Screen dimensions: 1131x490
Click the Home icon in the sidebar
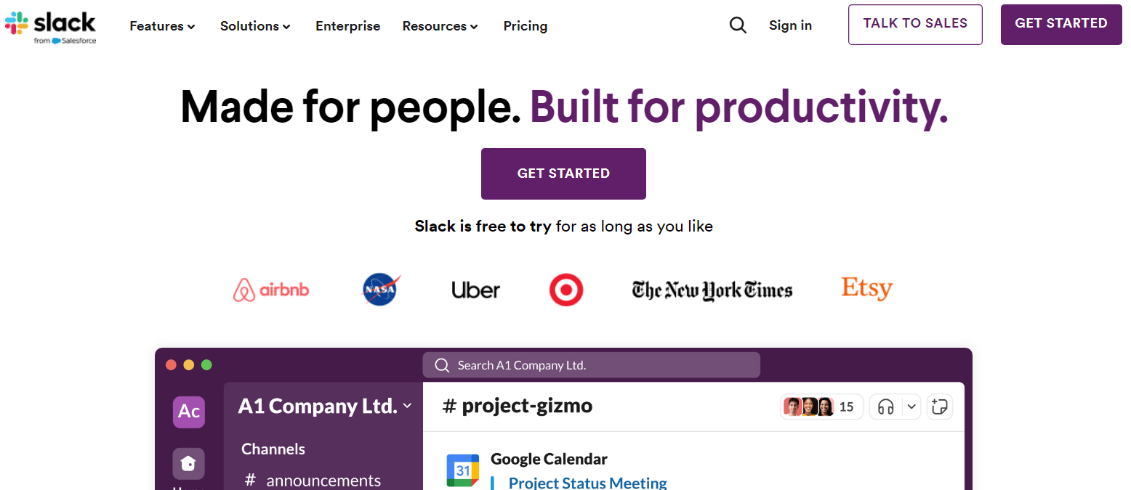pos(188,463)
